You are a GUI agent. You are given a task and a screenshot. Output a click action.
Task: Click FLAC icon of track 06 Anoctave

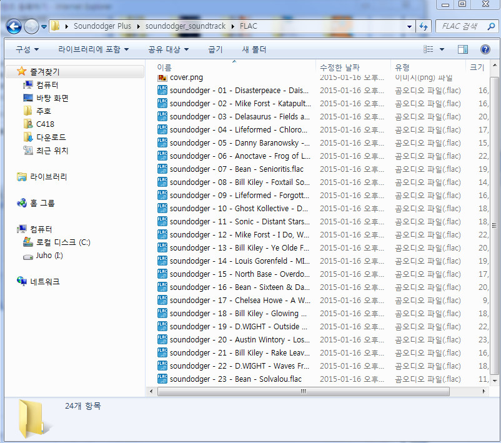(162, 156)
